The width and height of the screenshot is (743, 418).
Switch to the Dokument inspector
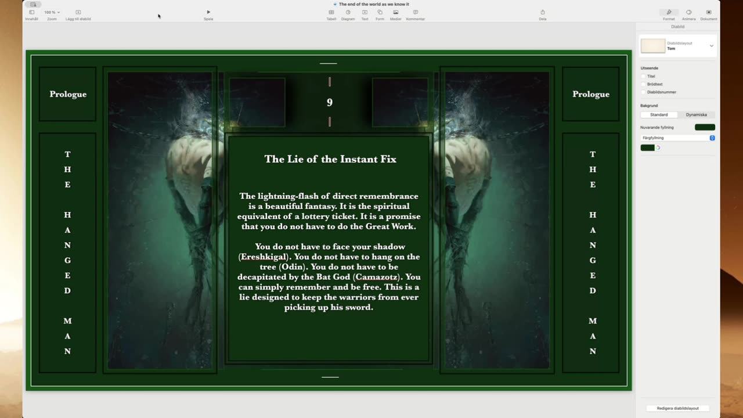pyautogui.click(x=709, y=12)
